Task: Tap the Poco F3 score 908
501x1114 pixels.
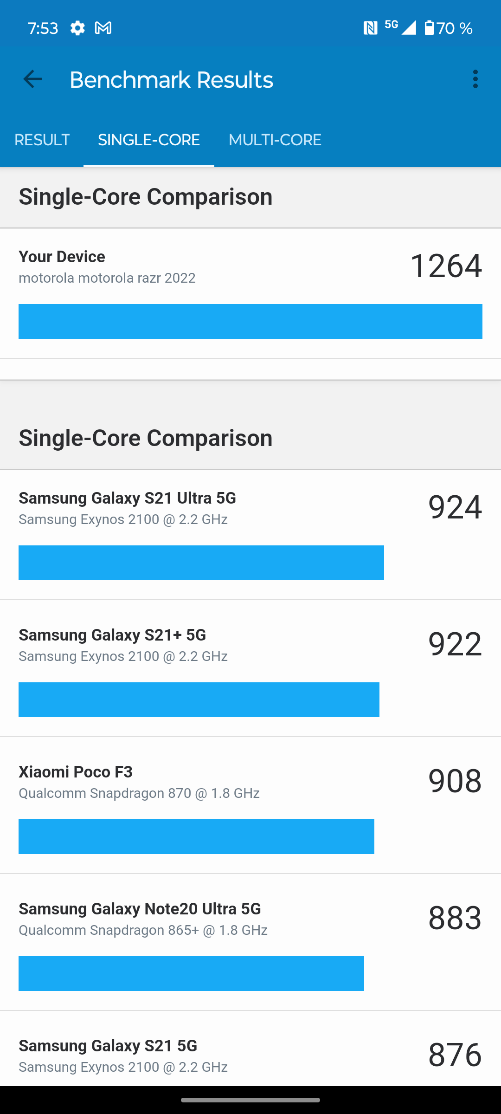Action: tap(455, 781)
